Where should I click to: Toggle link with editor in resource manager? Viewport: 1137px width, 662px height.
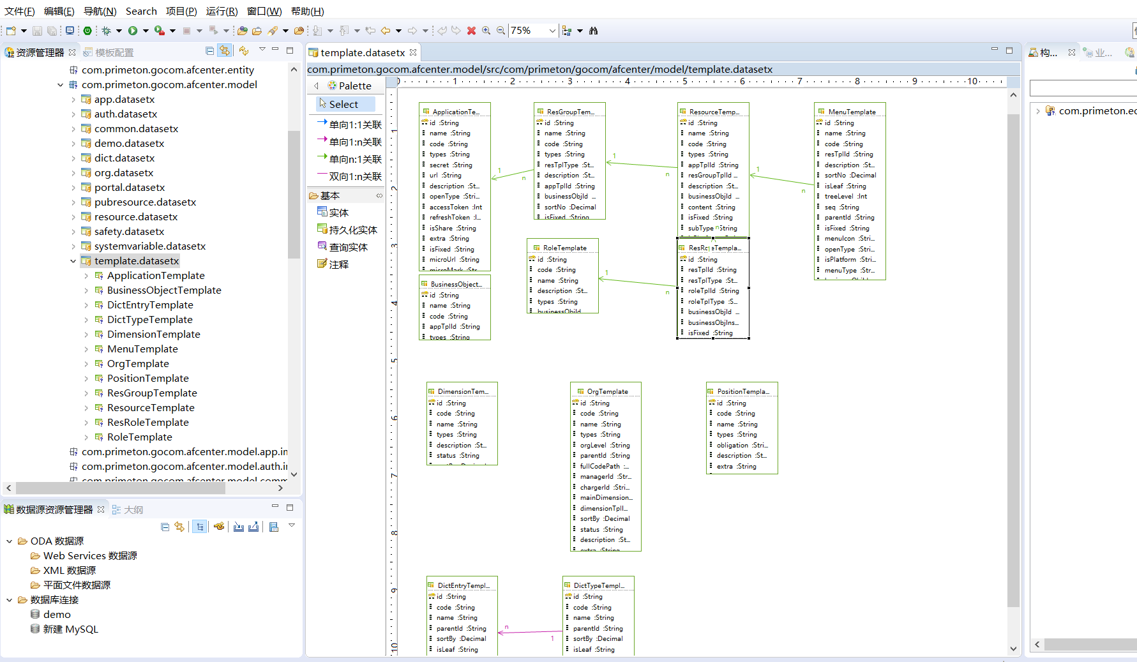[x=225, y=51]
